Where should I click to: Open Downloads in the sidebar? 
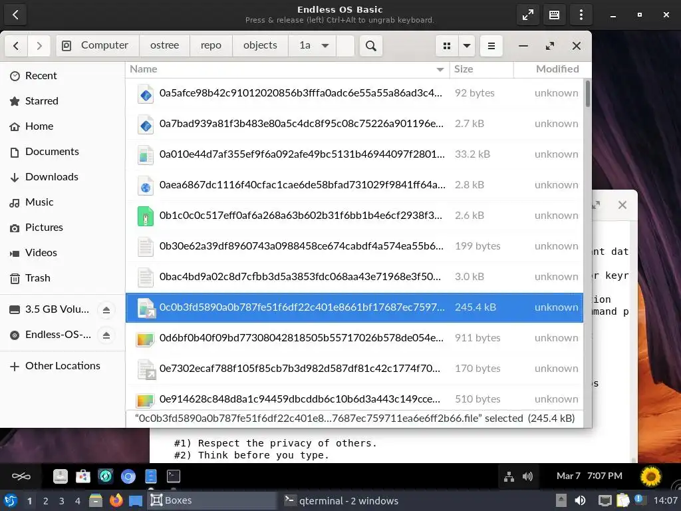[x=63, y=177]
